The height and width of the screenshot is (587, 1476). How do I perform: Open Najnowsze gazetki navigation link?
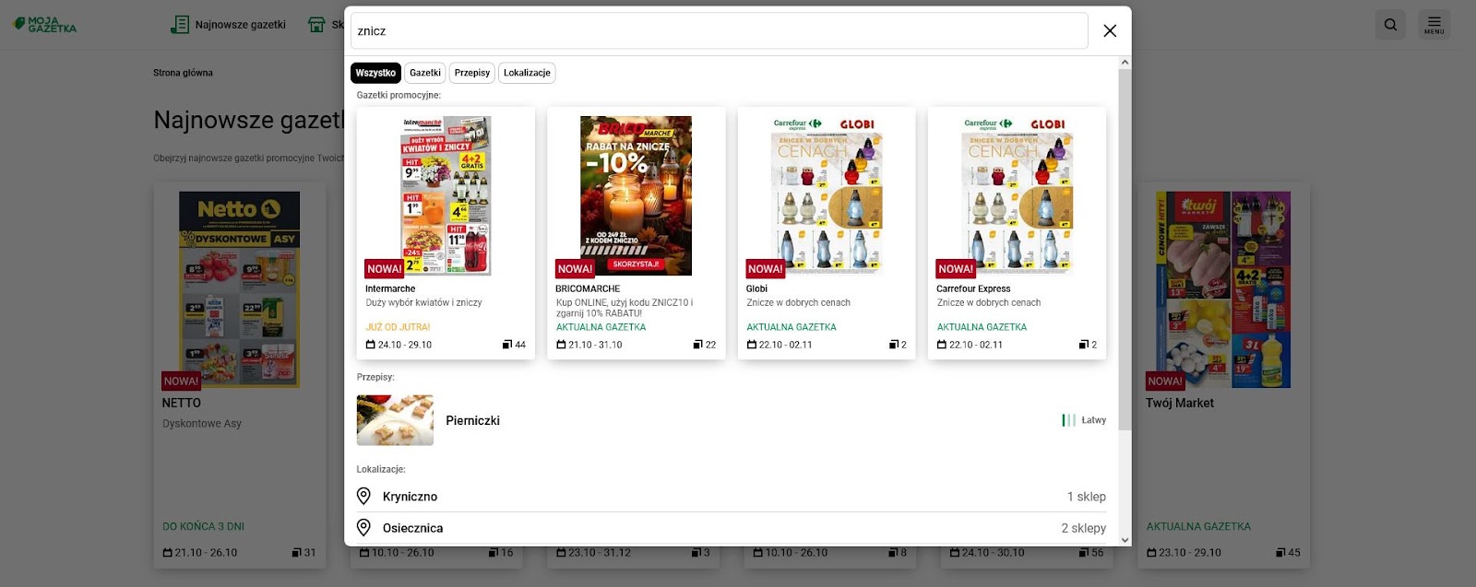click(240, 25)
